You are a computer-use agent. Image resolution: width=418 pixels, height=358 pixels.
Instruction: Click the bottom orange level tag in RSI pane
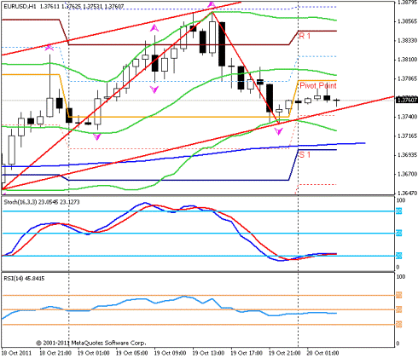[x=399, y=324]
